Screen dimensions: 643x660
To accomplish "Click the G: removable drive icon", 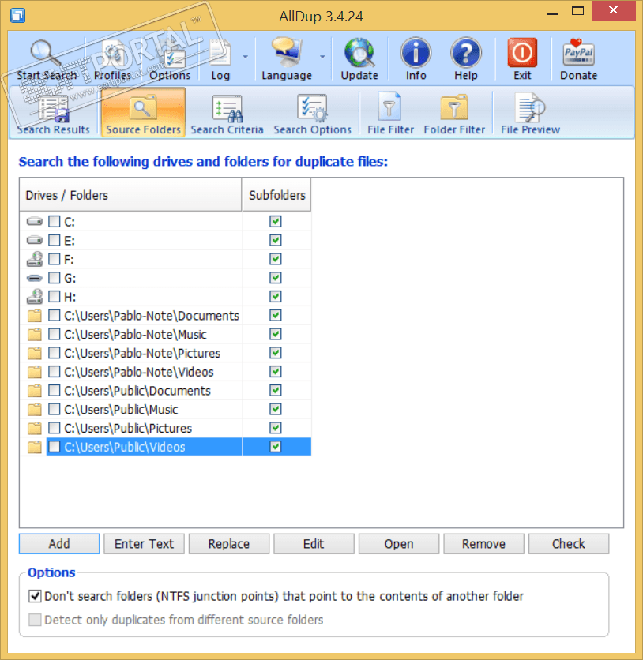I will (35, 278).
